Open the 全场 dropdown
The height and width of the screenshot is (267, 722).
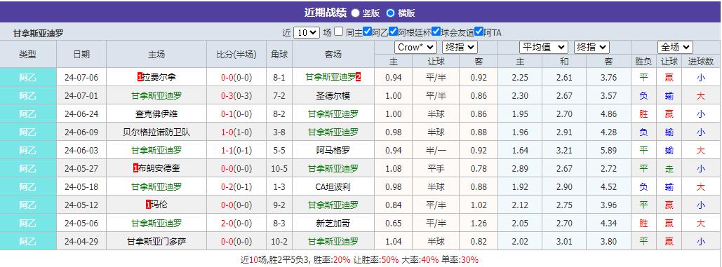click(x=675, y=47)
